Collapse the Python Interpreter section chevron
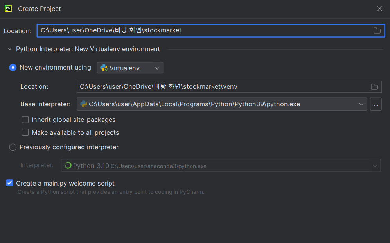The height and width of the screenshot is (243, 390). [x=10, y=49]
